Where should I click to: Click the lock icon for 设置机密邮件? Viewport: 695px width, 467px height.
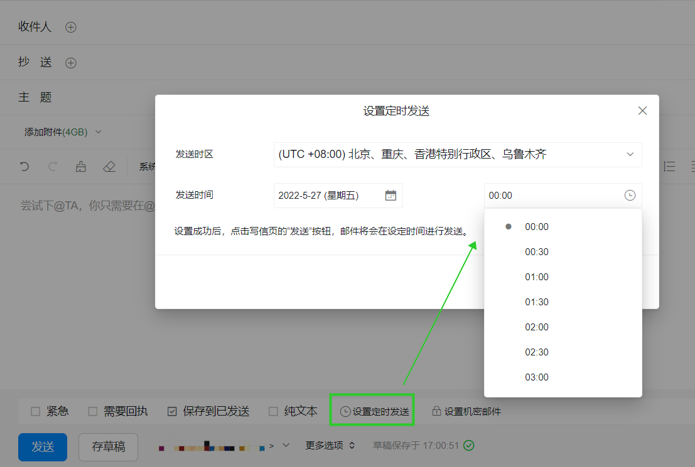436,412
